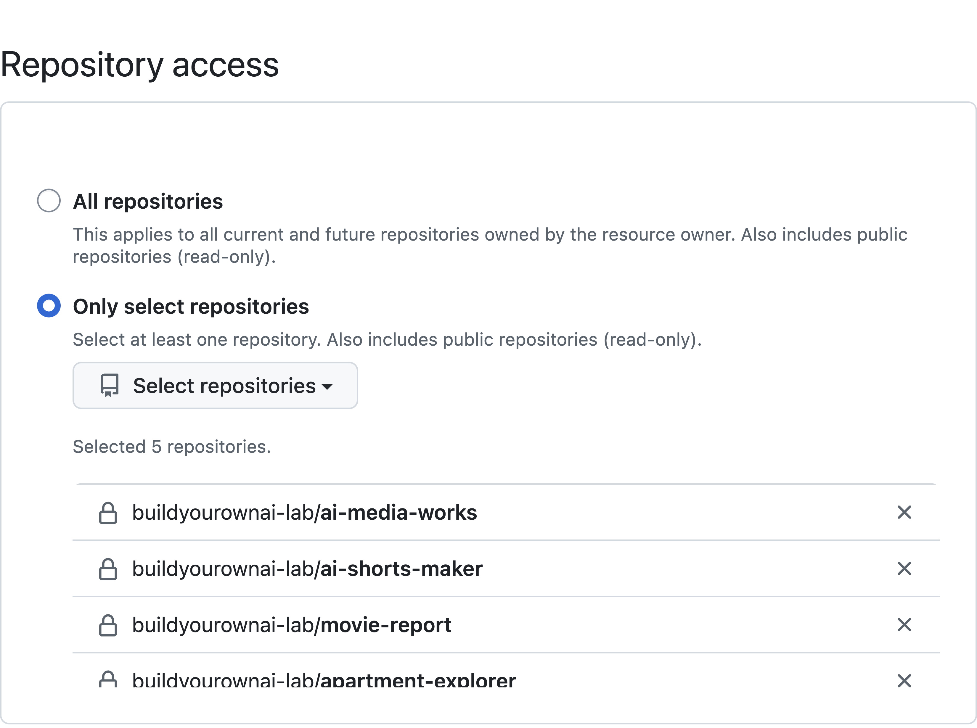Remove ai-shorts-maker repository with X icon
This screenshot has height=728, width=977.
pyautogui.click(x=904, y=568)
